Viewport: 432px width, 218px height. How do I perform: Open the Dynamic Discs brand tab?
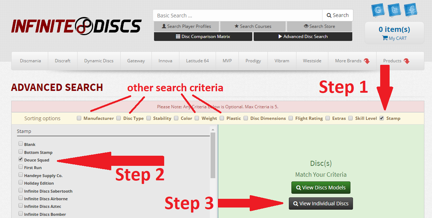[99, 61]
